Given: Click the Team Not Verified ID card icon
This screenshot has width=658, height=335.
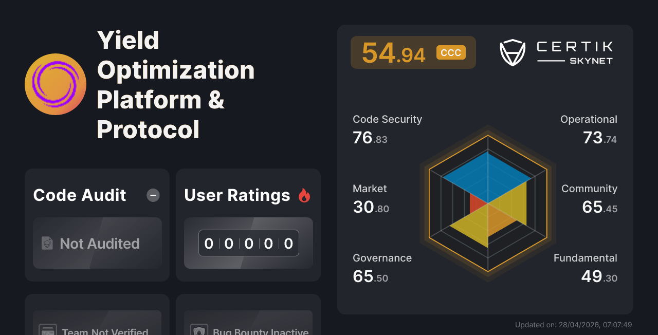Looking at the screenshot, I should pos(48,330).
